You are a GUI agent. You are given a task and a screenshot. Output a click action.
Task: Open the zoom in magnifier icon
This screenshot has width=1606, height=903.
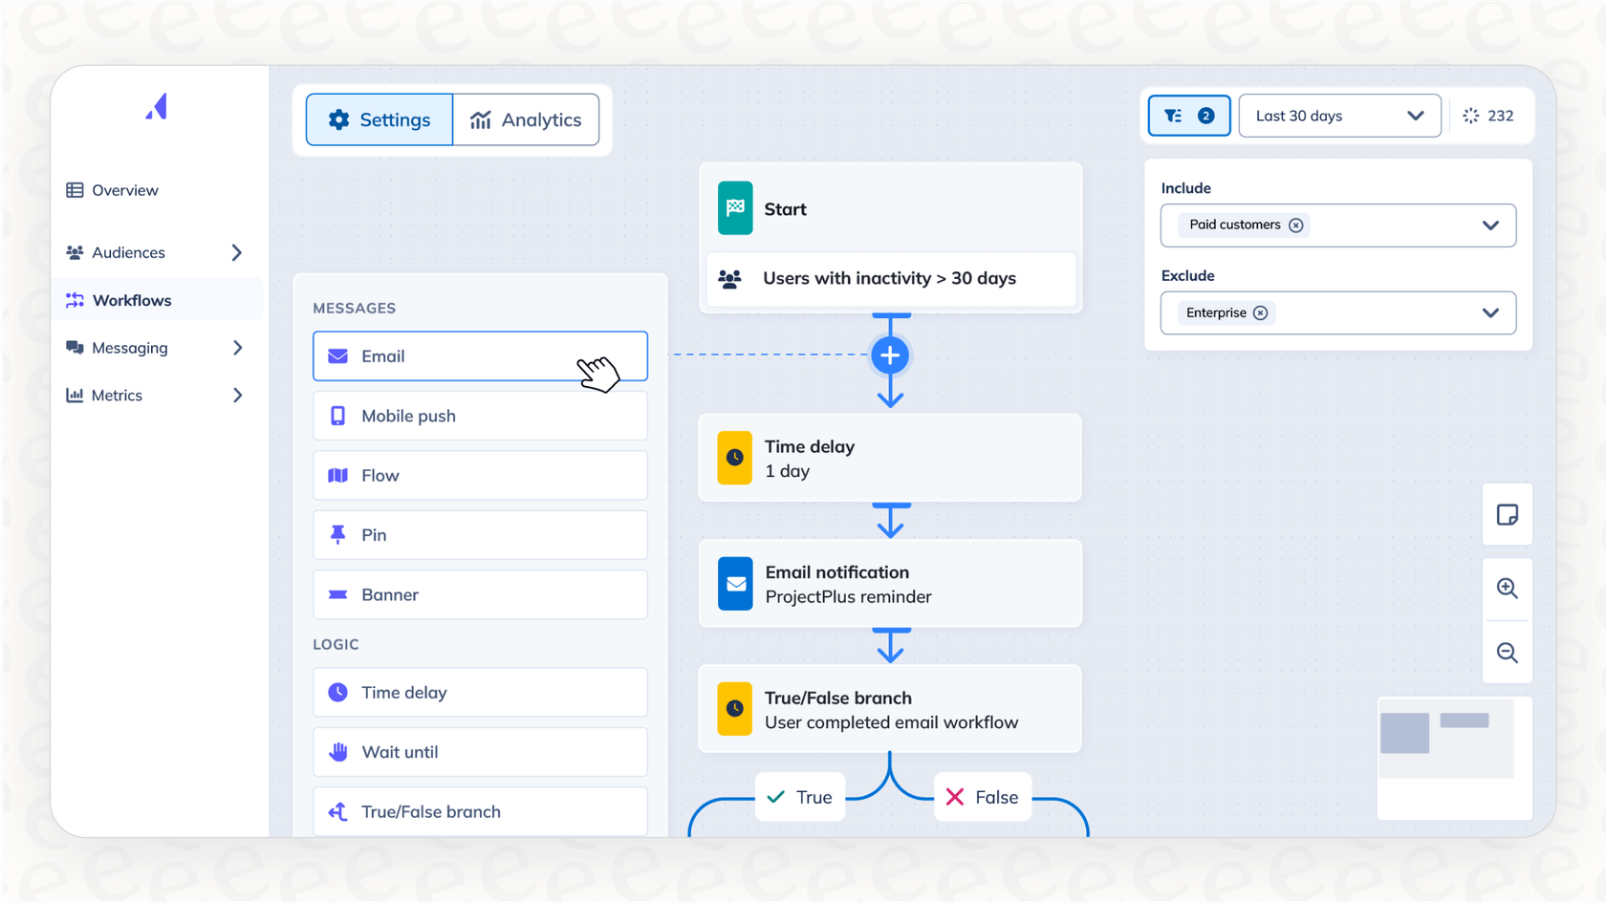[x=1507, y=589]
